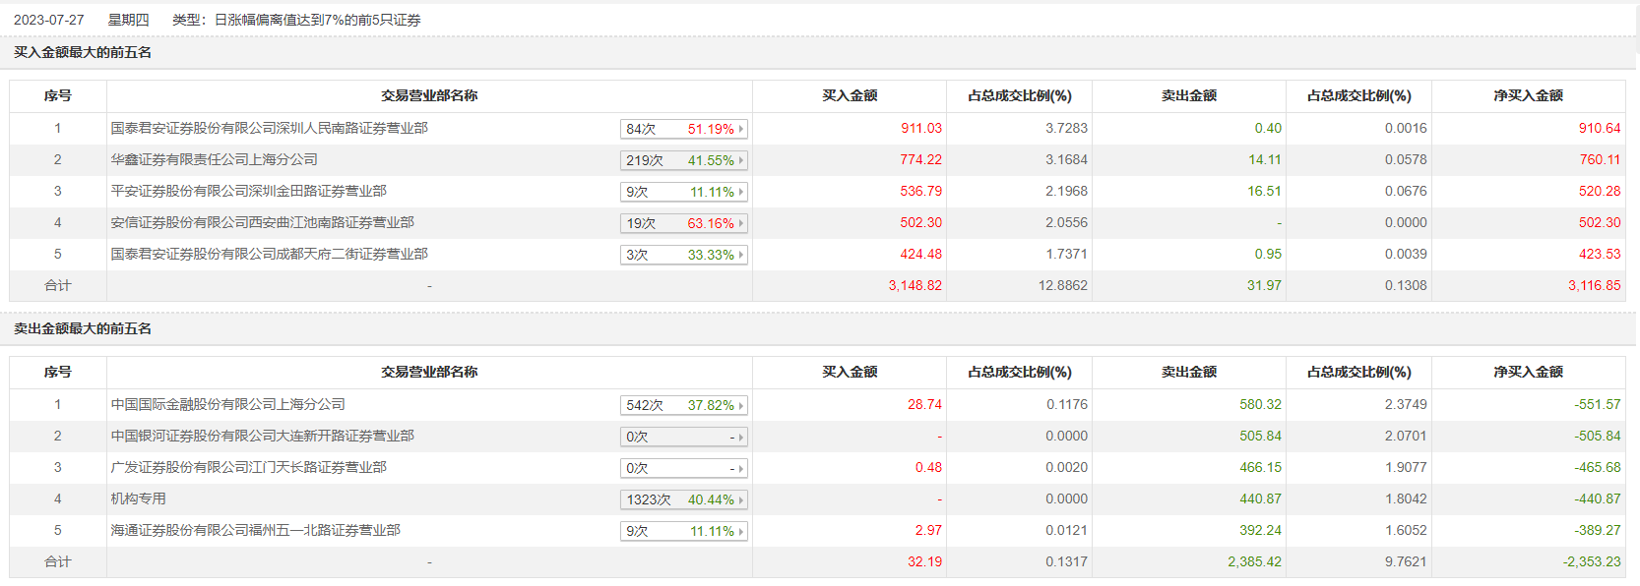The width and height of the screenshot is (1640, 586).
Task: Open 中国国际金融股份有限公司上海分公司 link
Action: click(227, 404)
